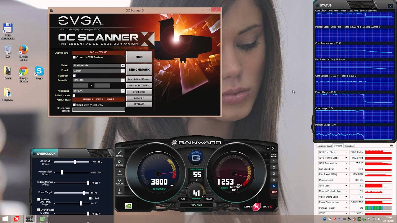
Task: Click Reset Artifact Counter
Action: click(139, 79)
